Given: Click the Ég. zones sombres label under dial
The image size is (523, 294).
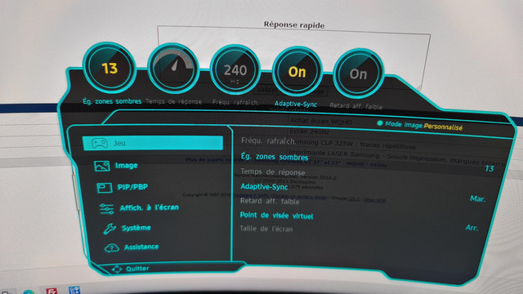Looking at the screenshot, I should coord(112,101).
